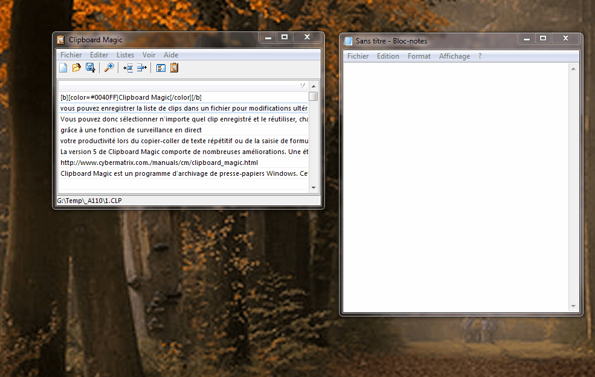Open a clip file with the folder icon
Viewport: 595px width, 377px height.
pyautogui.click(x=77, y=68)
